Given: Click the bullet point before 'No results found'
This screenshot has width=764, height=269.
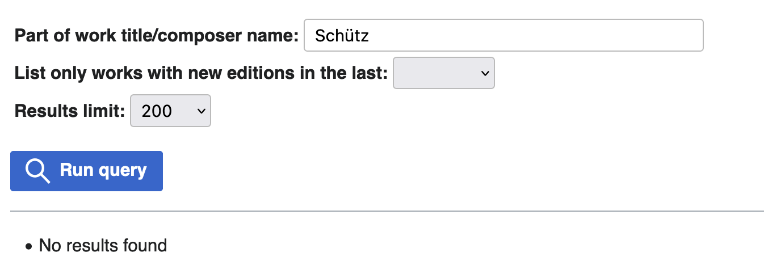Looking at the screenshot, I should click(x=29, y=247).
